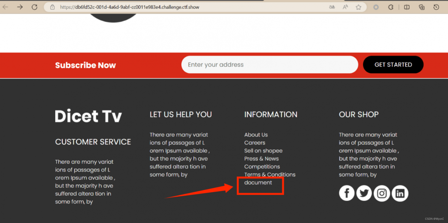Image resolution: width=448 pixels, height=223 pixels.
Task: Start the read aloud feature
Action: click(345, 7)
